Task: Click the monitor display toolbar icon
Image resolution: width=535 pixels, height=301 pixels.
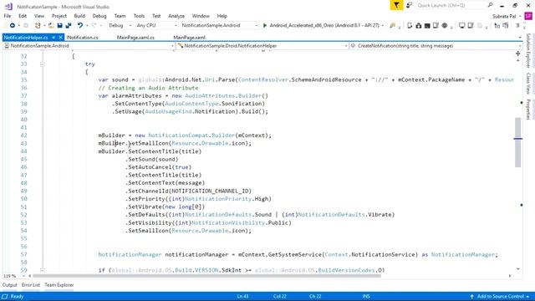Action: [461, 26]
